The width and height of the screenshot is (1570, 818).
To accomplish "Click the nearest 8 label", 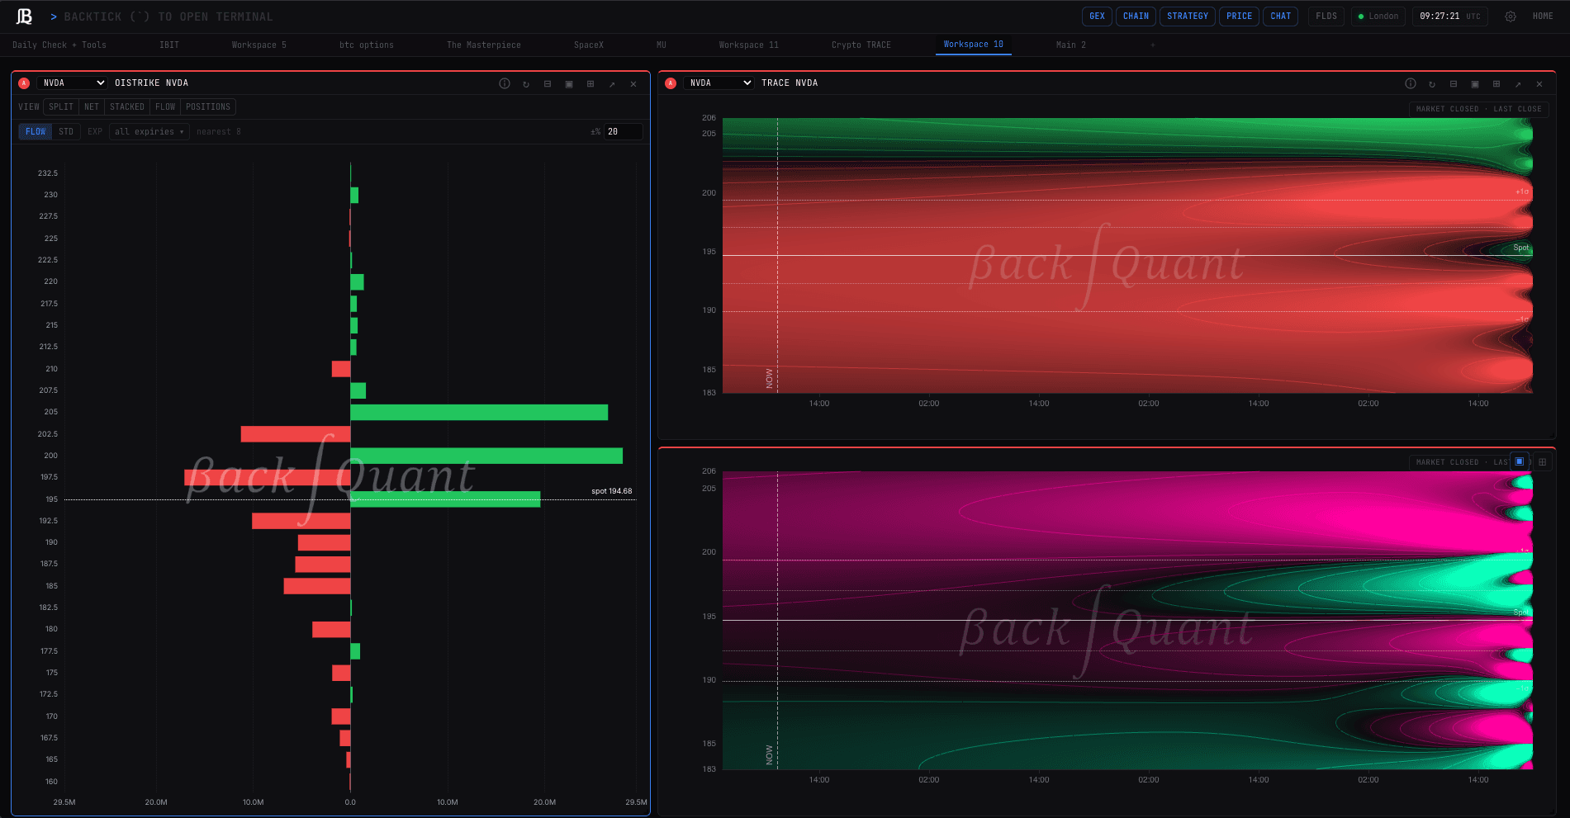I will click(219, 132).
